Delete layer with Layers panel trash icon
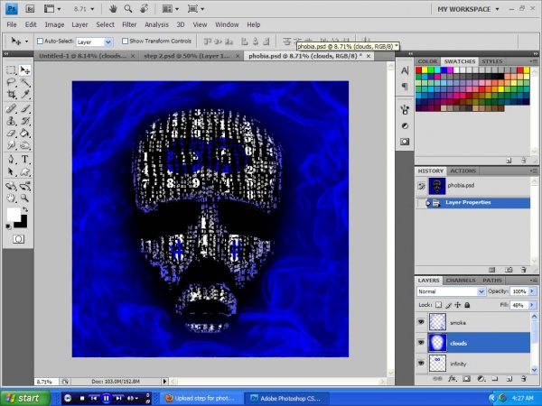Viewport: 542px width, 406px height. click(524, 379)
